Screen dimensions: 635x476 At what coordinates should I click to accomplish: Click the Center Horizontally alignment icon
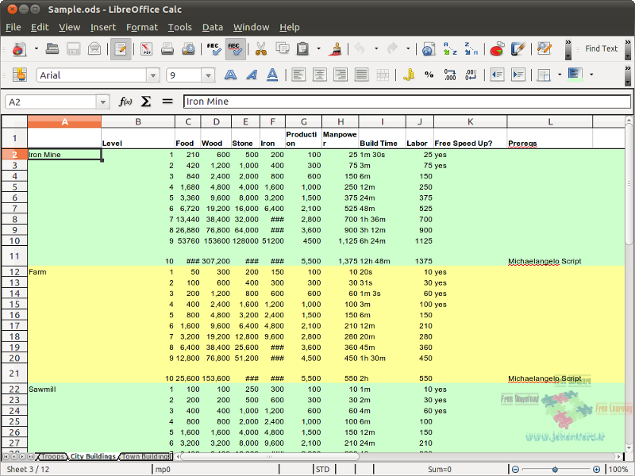(x=320, y=75)
